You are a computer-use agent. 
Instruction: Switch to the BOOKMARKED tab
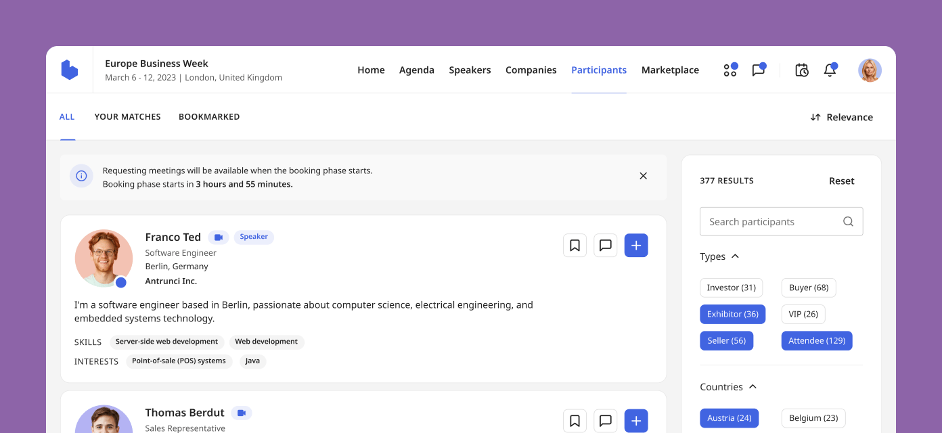(x=209, y=116)
